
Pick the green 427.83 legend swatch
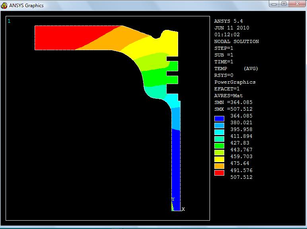[x=219, y=146]
